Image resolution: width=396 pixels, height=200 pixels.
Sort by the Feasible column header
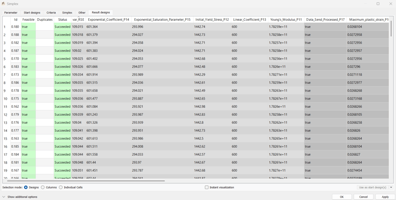click(28, 20)
